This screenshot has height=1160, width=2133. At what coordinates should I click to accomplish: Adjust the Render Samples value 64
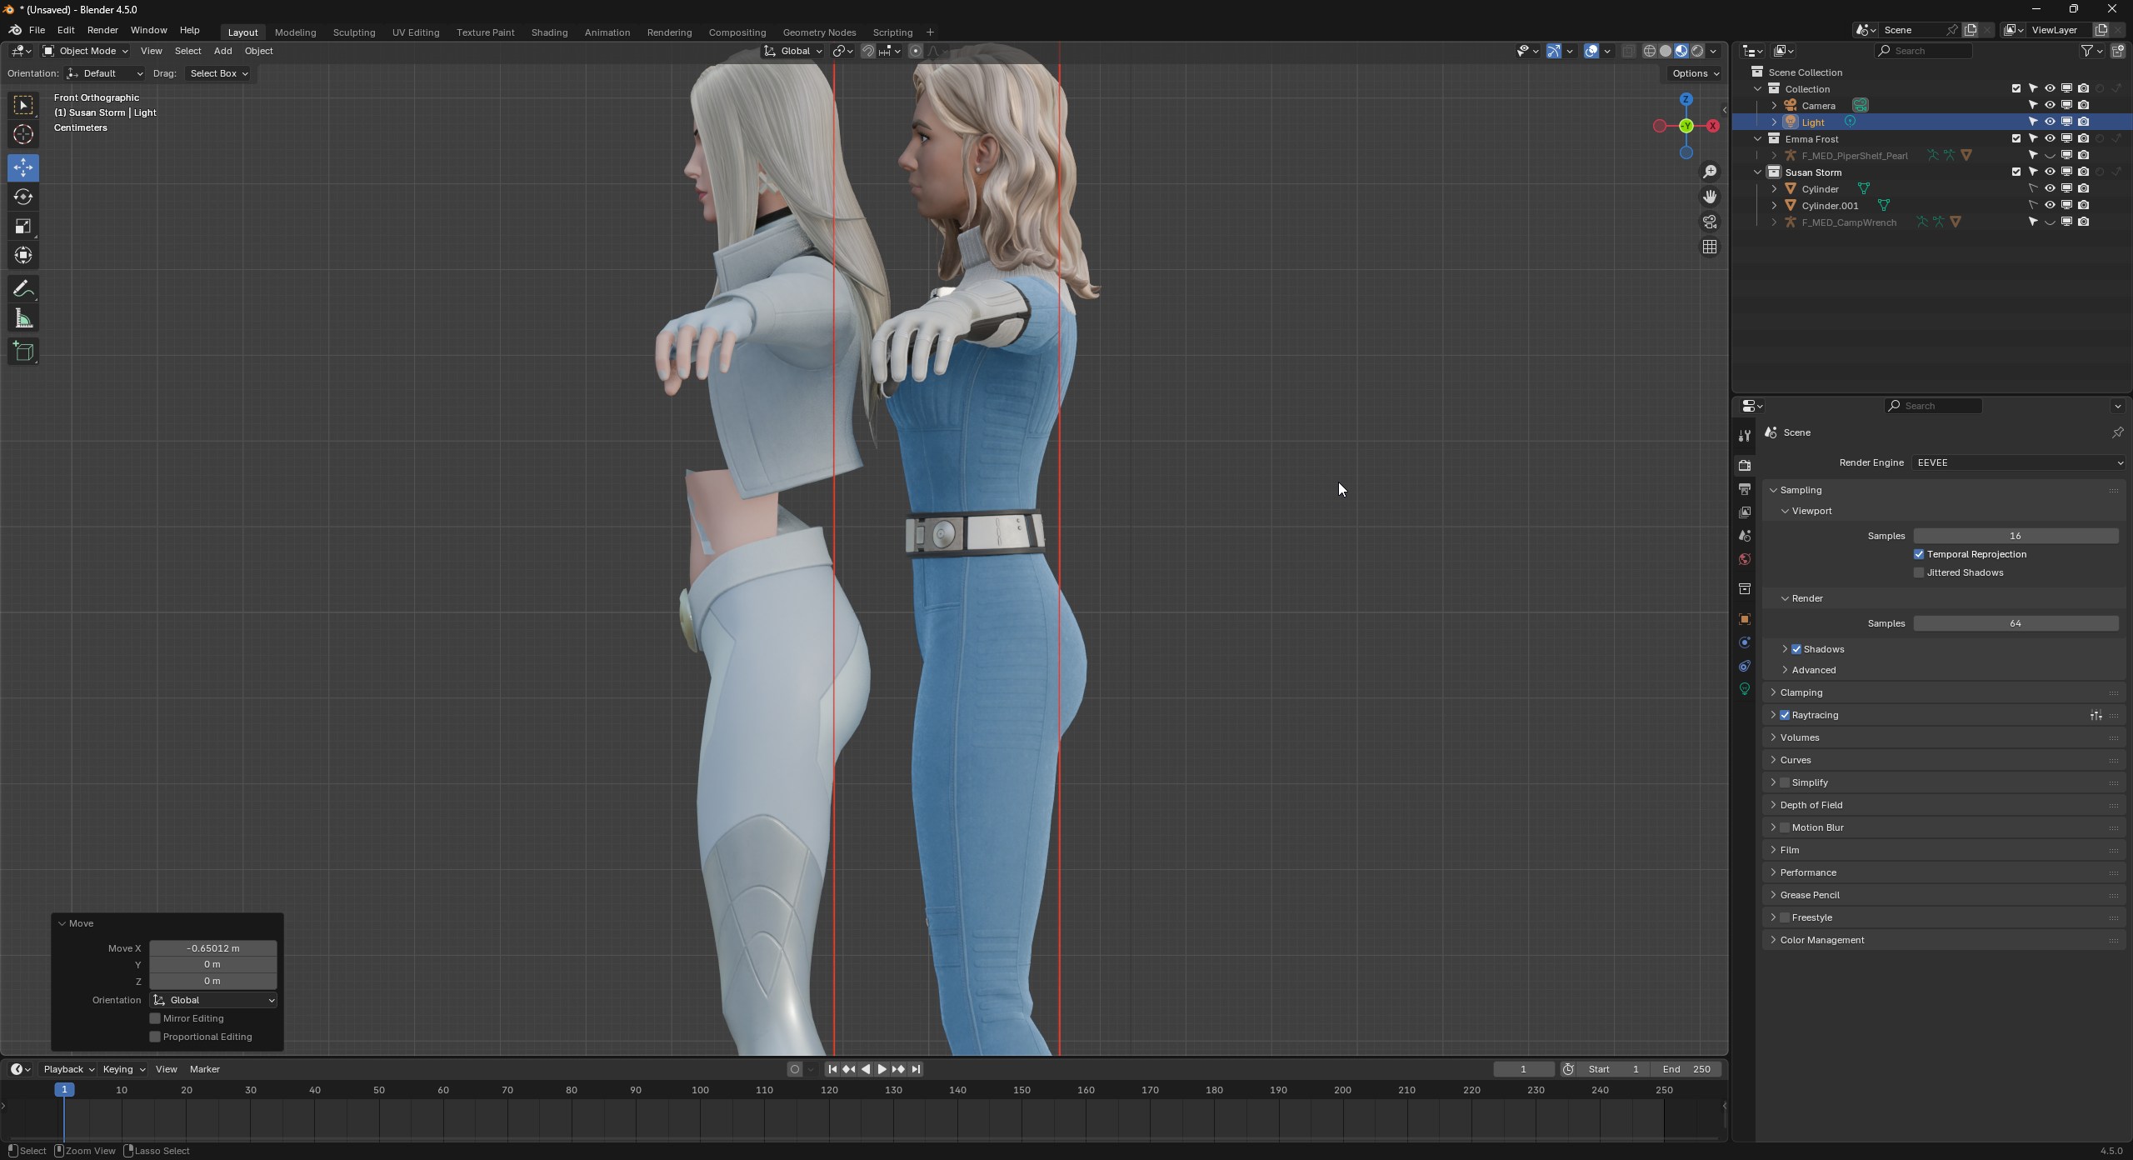point(2016,623)
